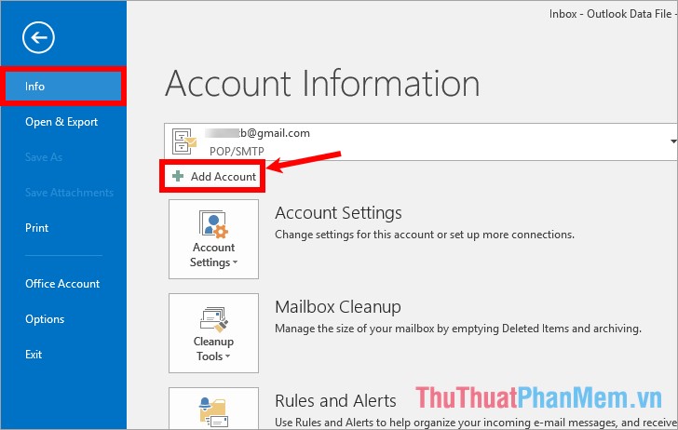The image size is (678, 430).
Task: Click the mailbox cabinet icon of the account
Action: click(184, 141)
